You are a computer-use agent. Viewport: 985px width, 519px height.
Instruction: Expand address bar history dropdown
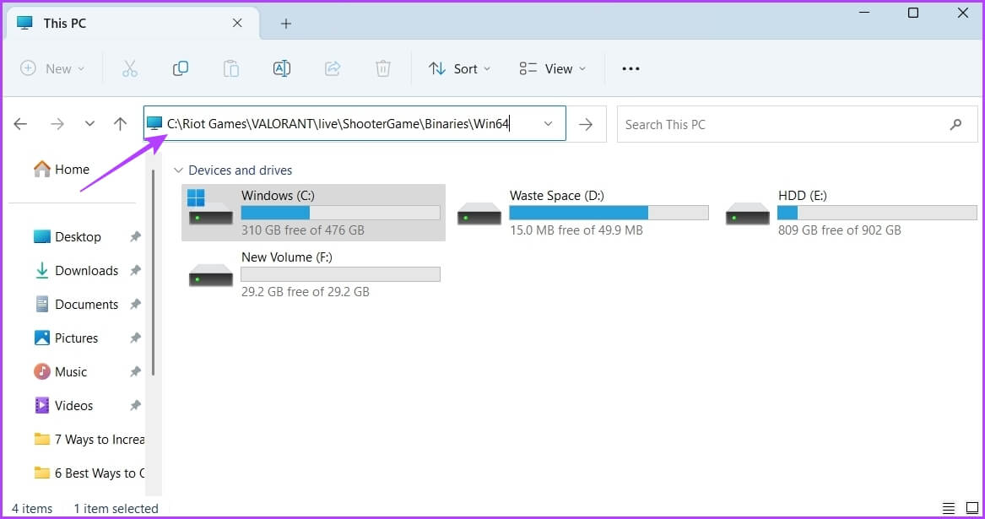tap(548, 124)
